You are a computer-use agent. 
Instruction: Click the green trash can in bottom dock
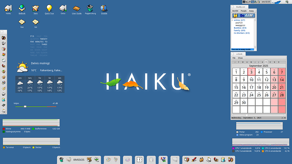pos(61,159)
